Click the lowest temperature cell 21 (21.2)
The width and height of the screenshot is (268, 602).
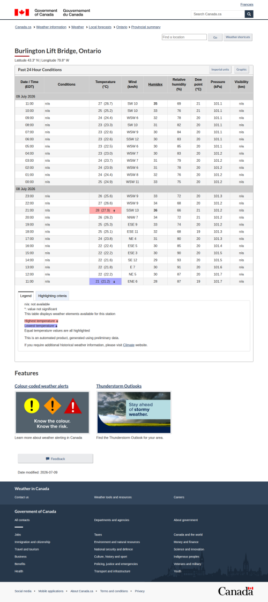(105, 281)
